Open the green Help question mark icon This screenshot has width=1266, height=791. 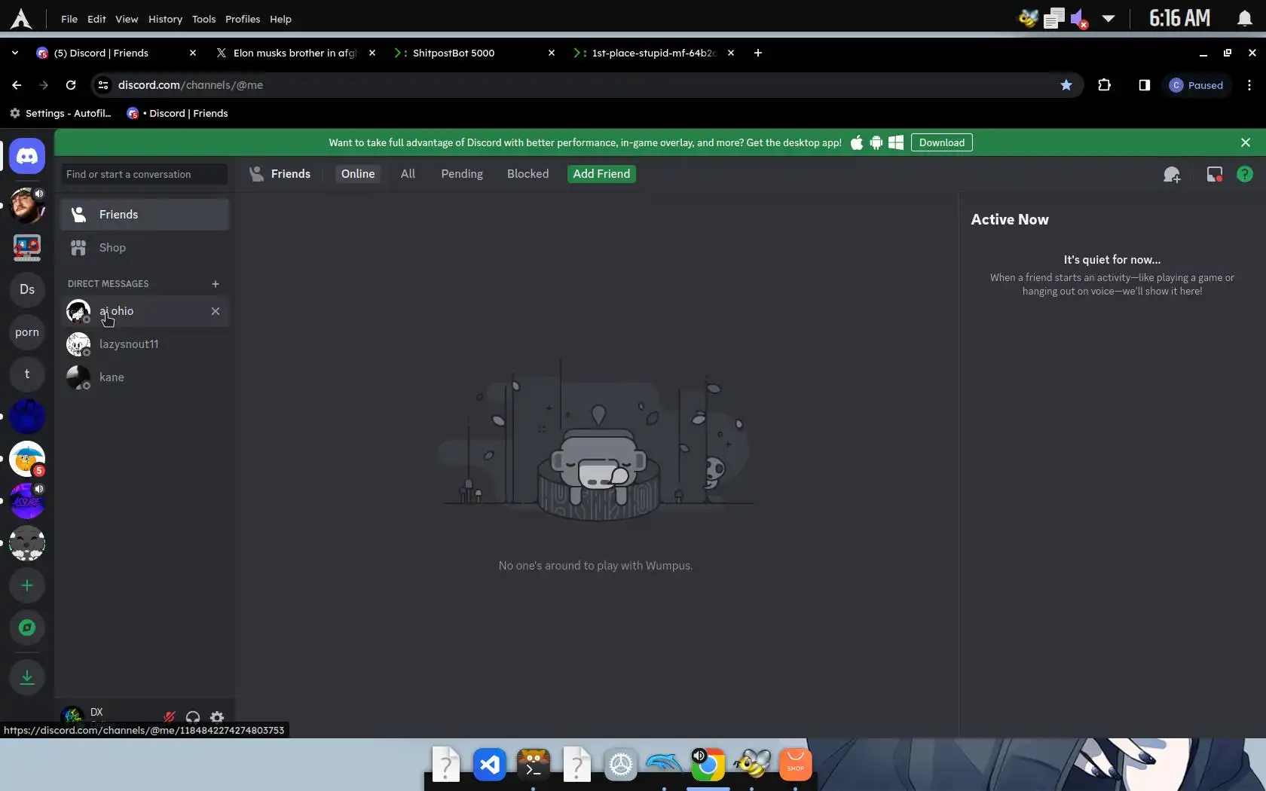click(1245, 175)
